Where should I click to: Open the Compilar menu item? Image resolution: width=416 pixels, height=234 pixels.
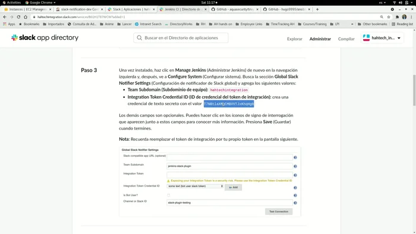[x=346, y=39]
